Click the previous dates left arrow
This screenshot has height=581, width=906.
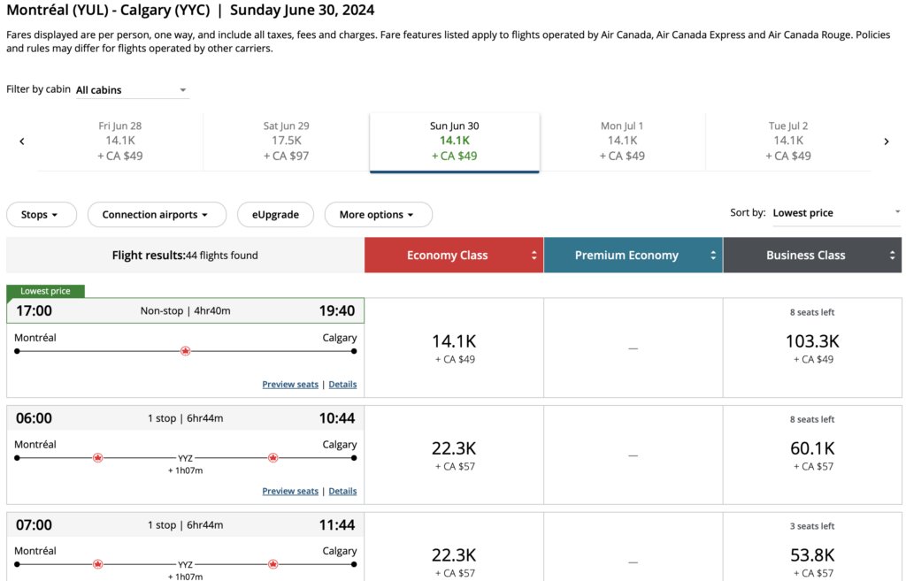click(22, 141)
